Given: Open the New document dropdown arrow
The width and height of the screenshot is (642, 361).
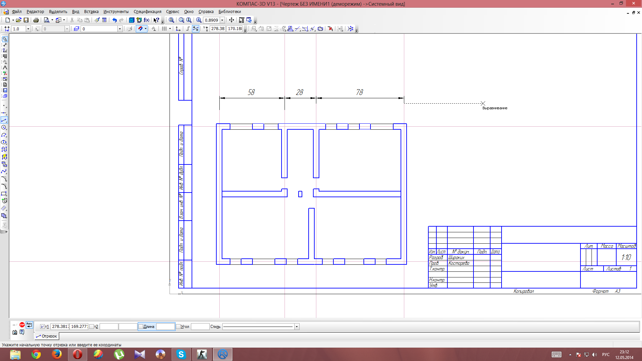Looking at the screenshot, I should 13,20.
